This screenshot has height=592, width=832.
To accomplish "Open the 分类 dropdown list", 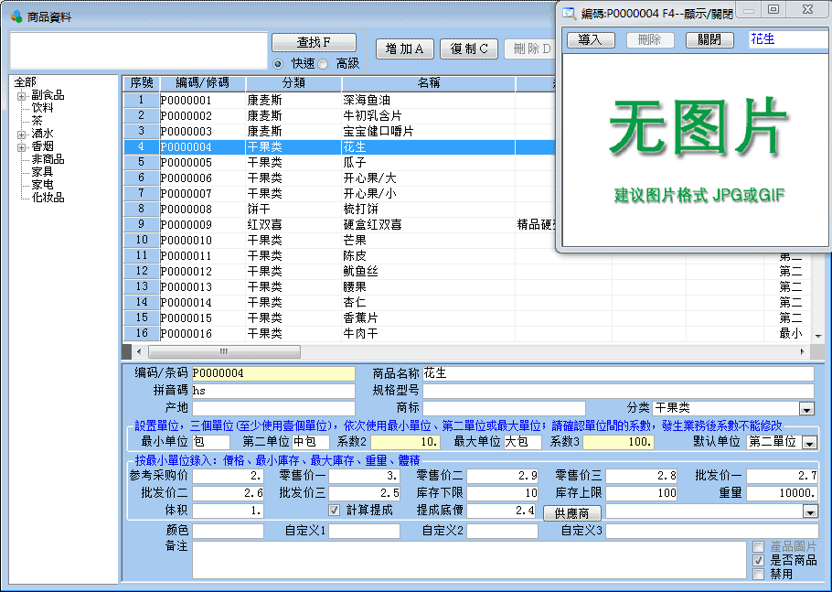I will point(806,409).
